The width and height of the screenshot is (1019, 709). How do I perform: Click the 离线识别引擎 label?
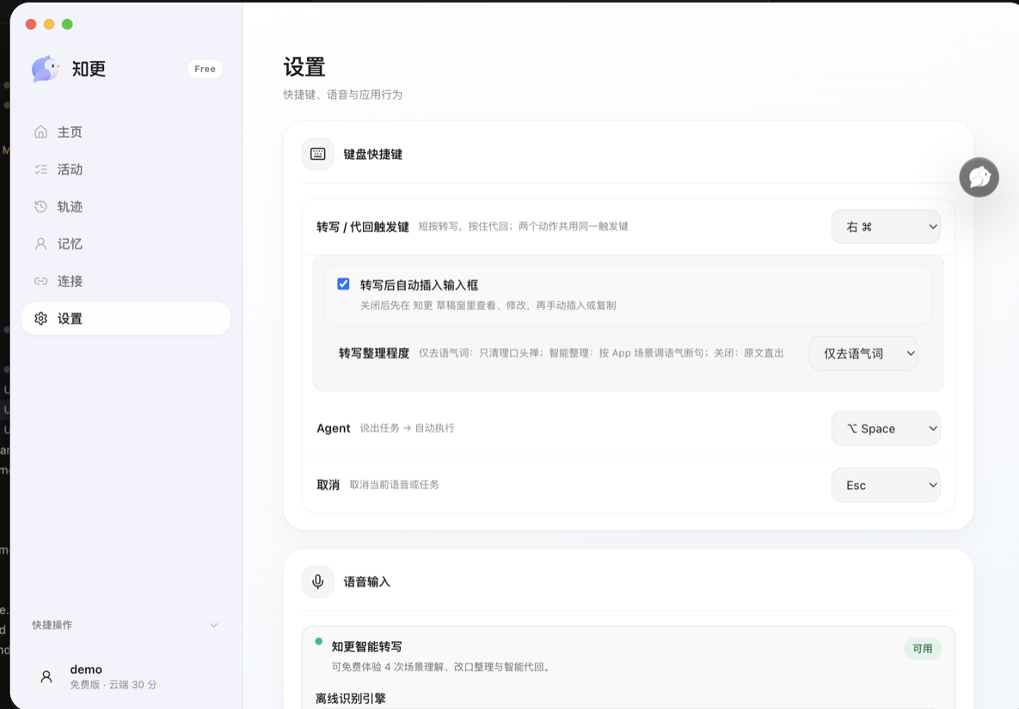coord(351,699)
